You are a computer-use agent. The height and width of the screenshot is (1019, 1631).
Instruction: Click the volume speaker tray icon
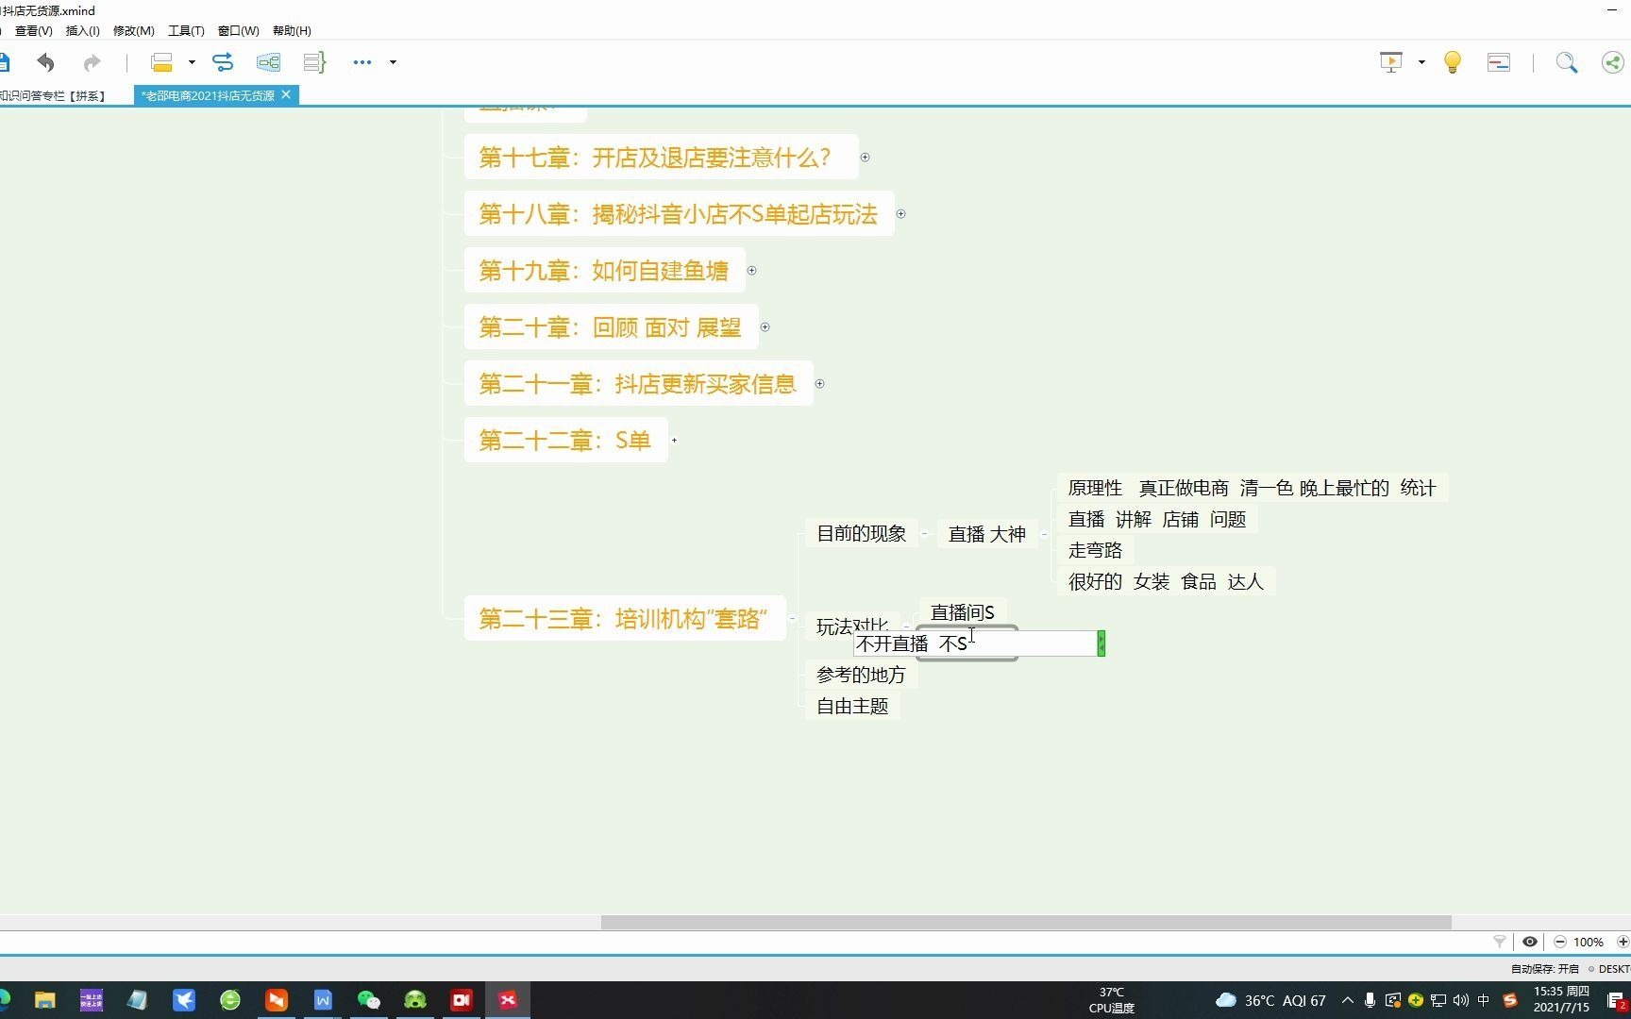(1461, 1000)
